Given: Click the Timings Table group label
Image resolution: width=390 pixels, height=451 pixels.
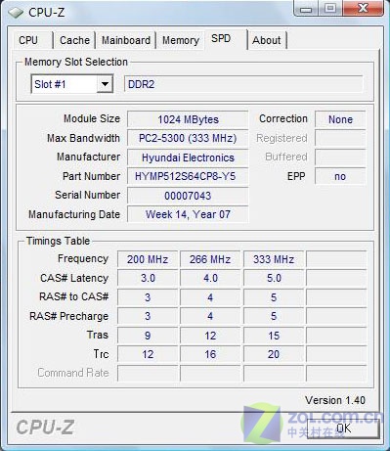Looking at the screenshot, I should click(58, 241).
